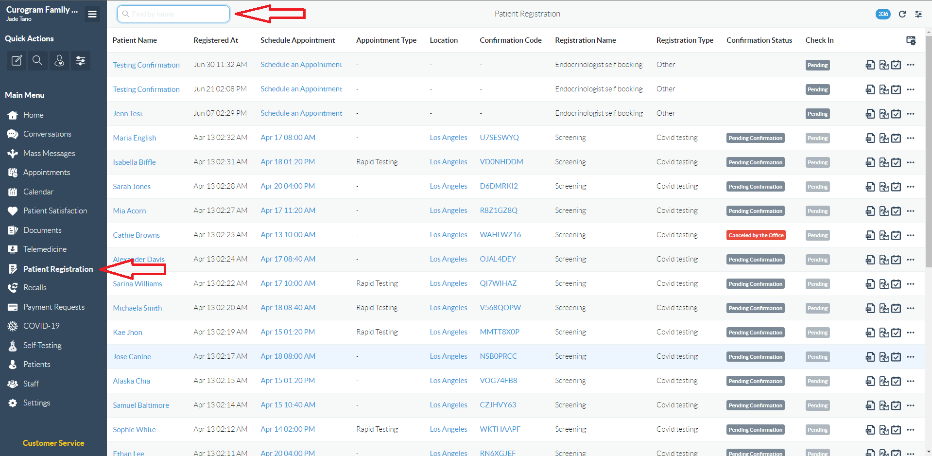Image resolution: width=932 pixels, height=456 pixels.
Task: Open Sarina Williams patient name link
Action: [138, 284]
